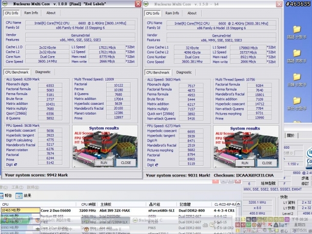This screenshot has height=234, width=312.
Task: Open the 工具(T) menu in Everest
Action: (x=17, y=187)
